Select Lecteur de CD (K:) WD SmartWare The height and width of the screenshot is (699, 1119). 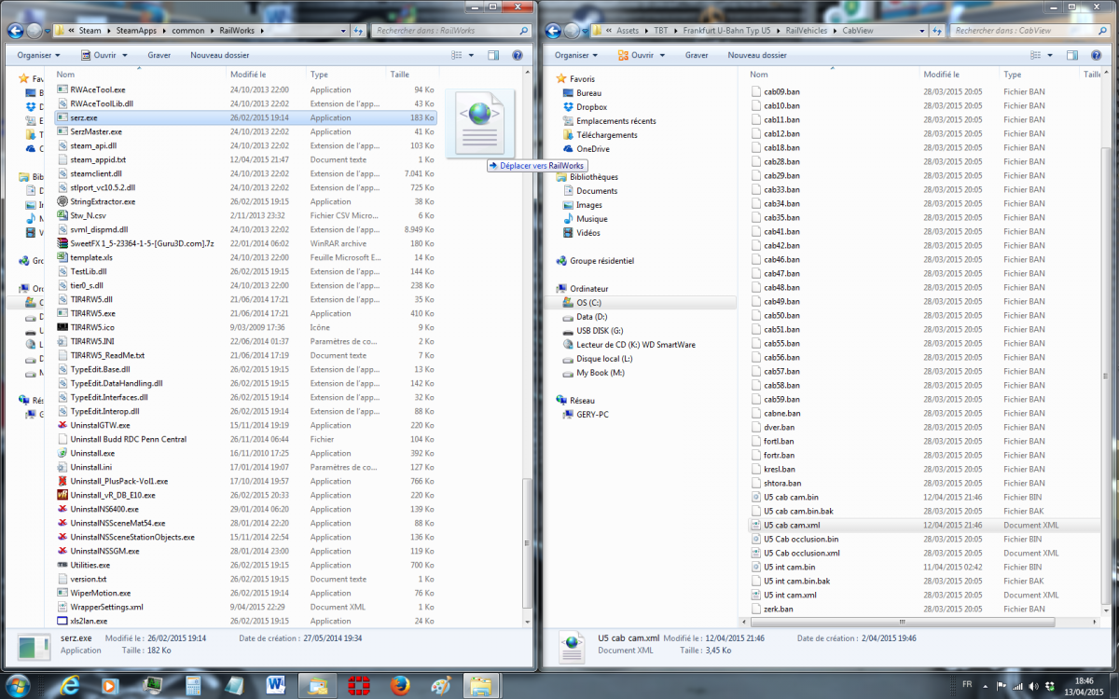pos(635,345)
